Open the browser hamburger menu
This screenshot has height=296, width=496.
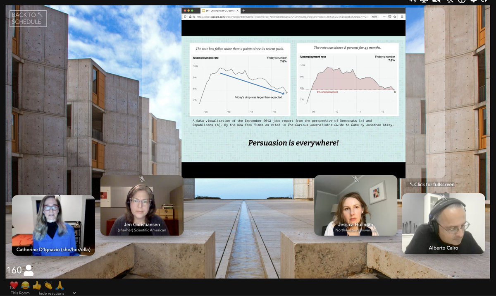(x=402, y=17)
